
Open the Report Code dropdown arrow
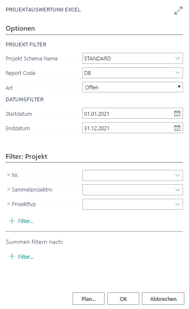178,73
